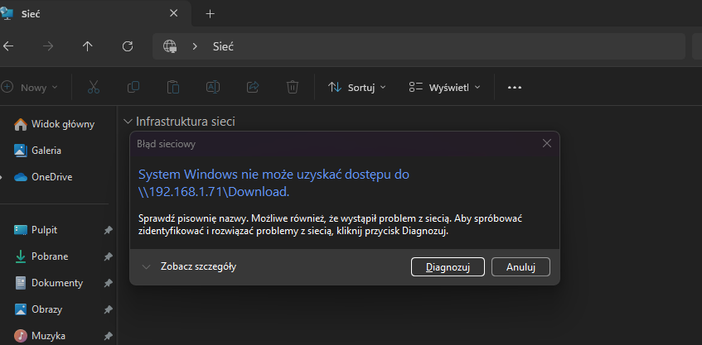Open Galeria in the navigation pane
702x345 pixels.
click(x=46, y=151)
